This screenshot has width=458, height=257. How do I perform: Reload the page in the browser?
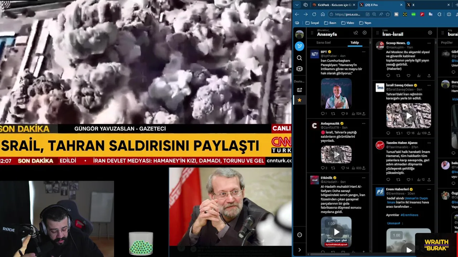(x=314, y=14)
